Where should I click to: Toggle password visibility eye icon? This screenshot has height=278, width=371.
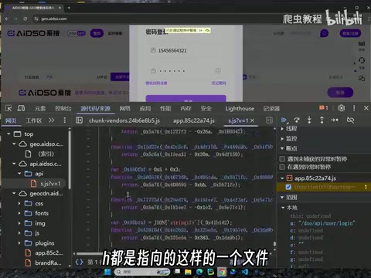pyautogui.click(x=218, y=71)
